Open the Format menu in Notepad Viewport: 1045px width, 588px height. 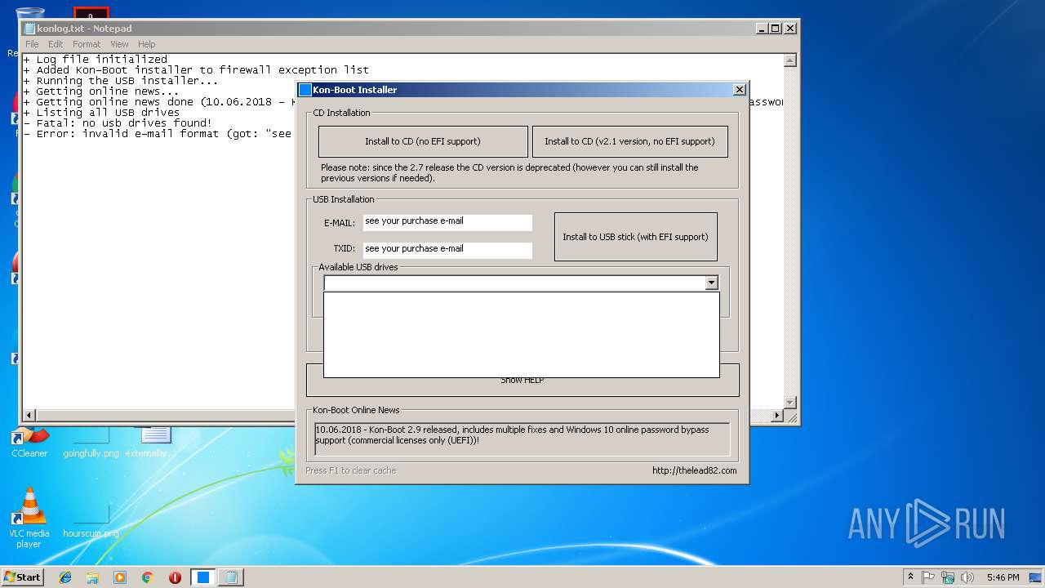pos(87,44)
